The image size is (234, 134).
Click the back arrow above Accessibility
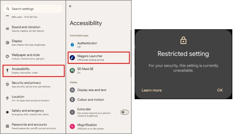coord(70,6)
